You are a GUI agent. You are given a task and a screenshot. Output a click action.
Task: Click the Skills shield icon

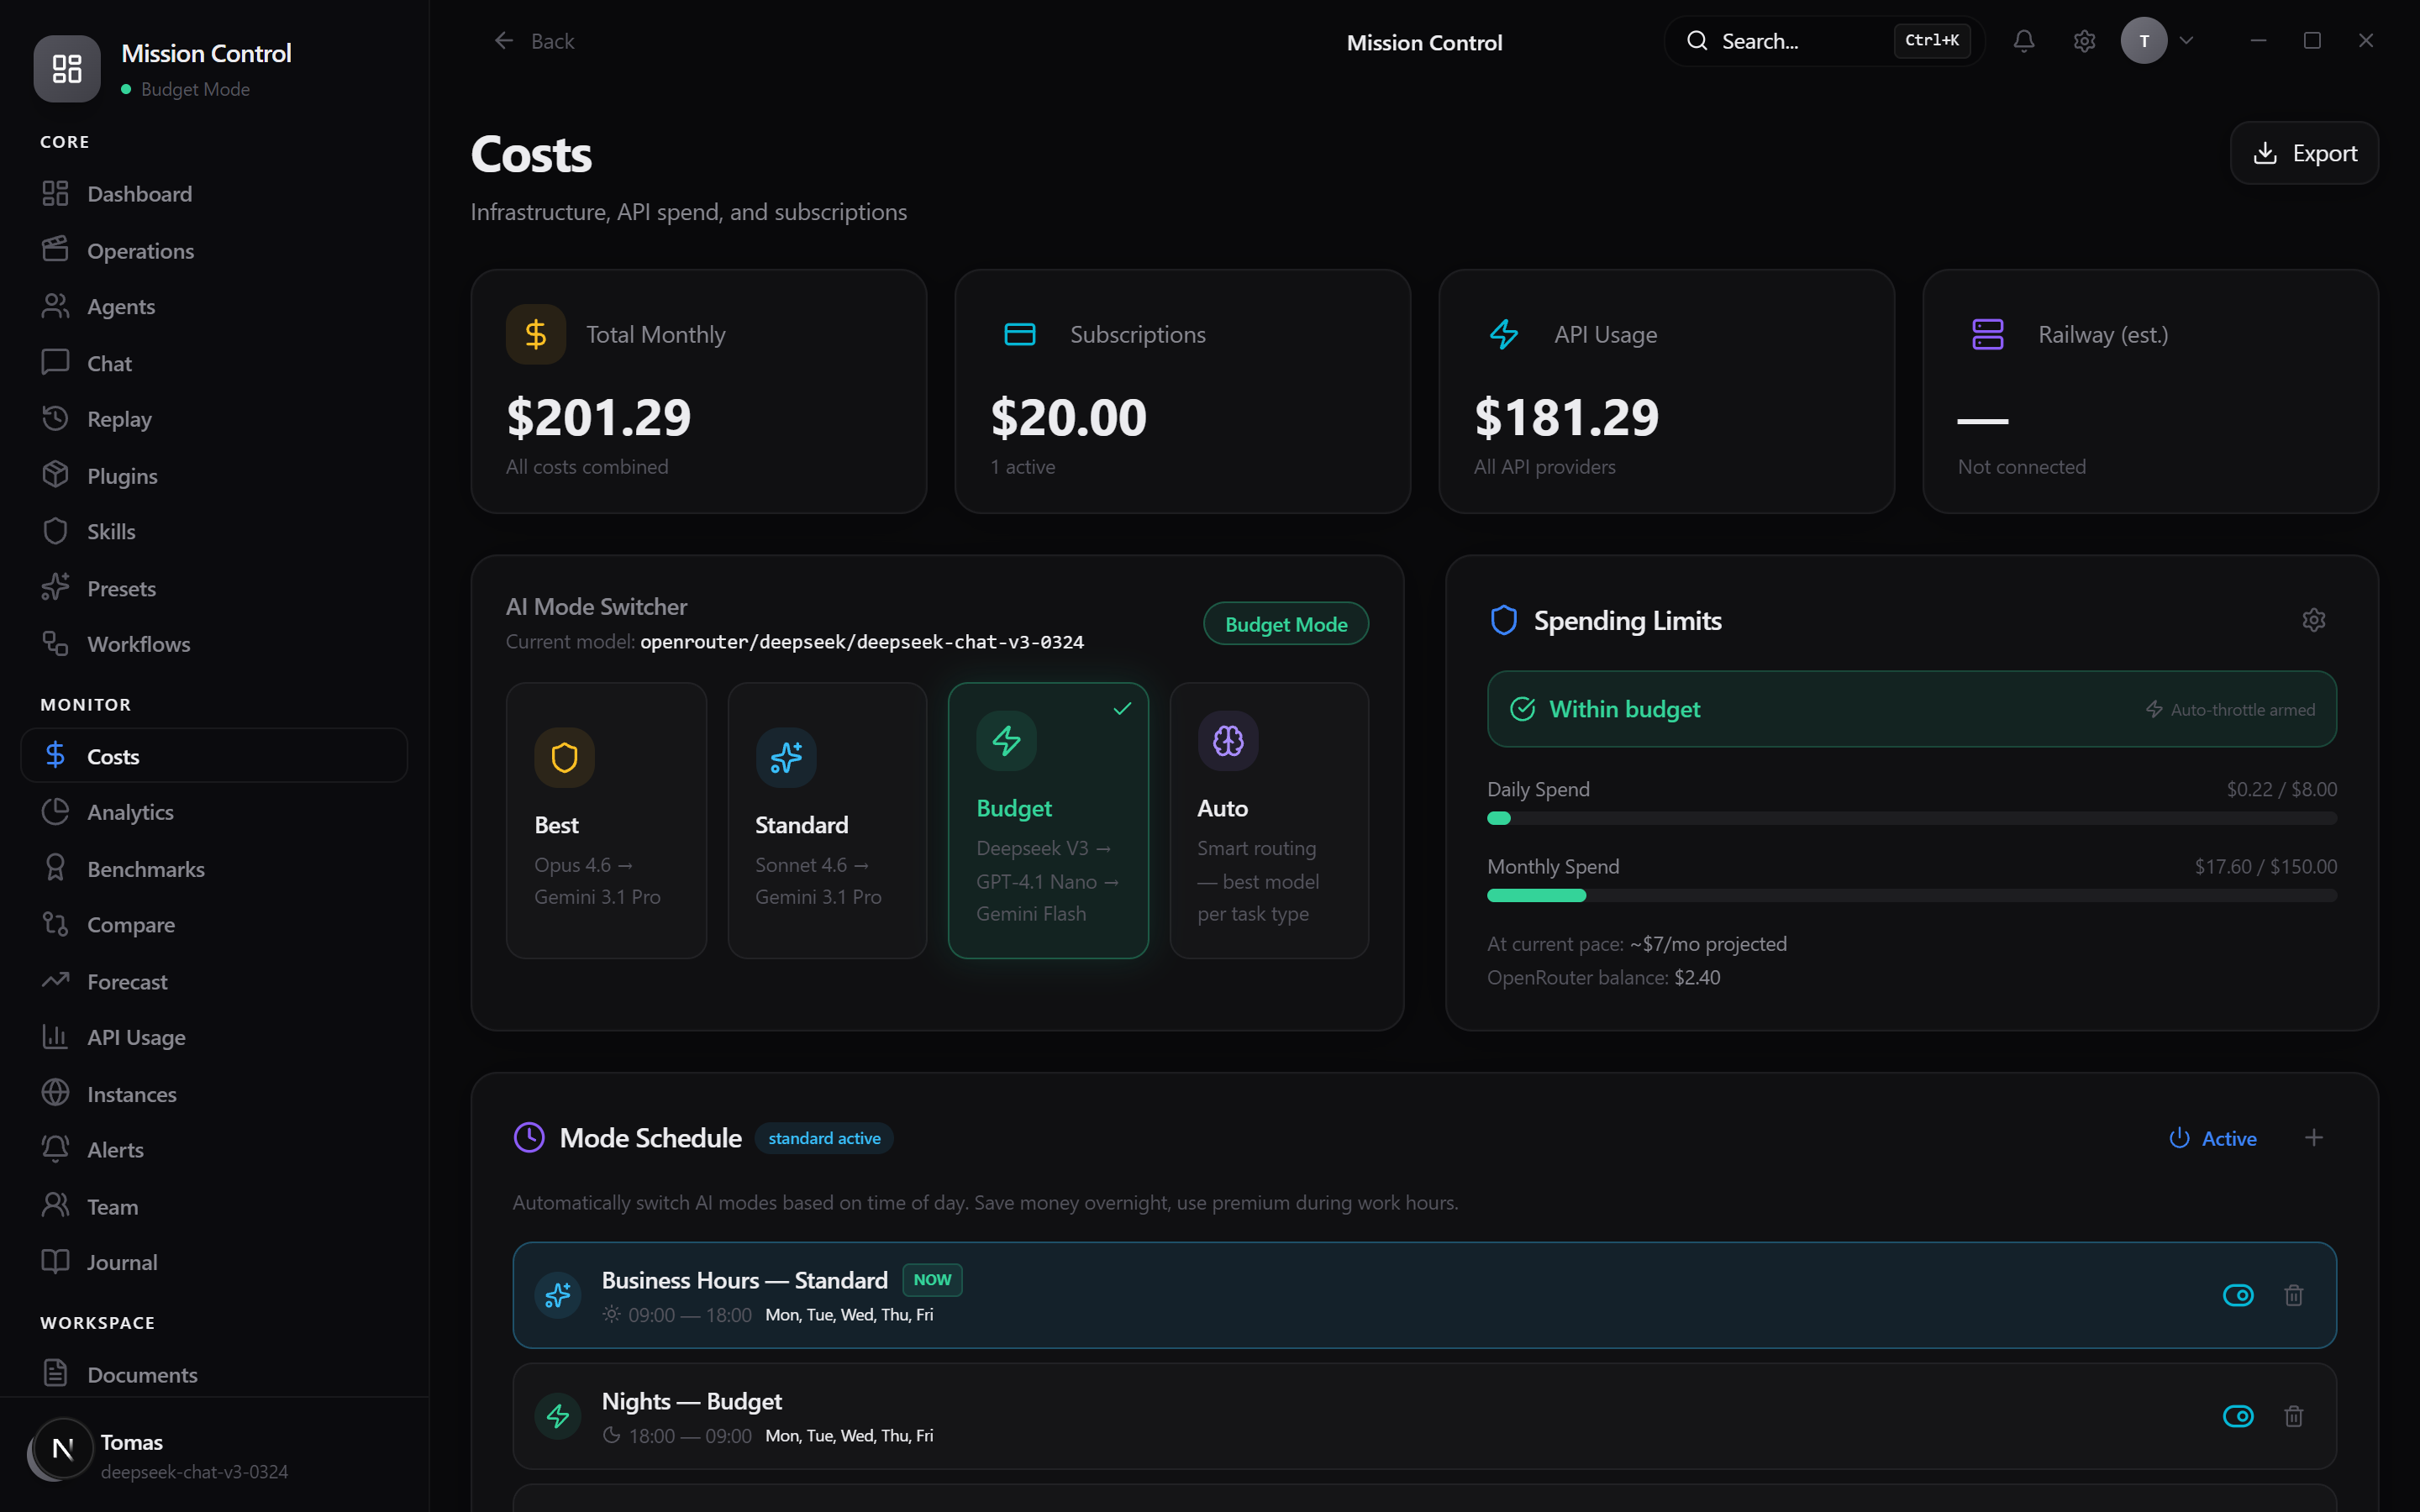pyautogui.click(x=56, y=531)
